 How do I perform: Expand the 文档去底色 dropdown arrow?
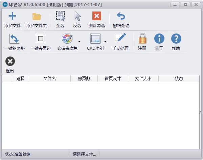pos(79,42)
